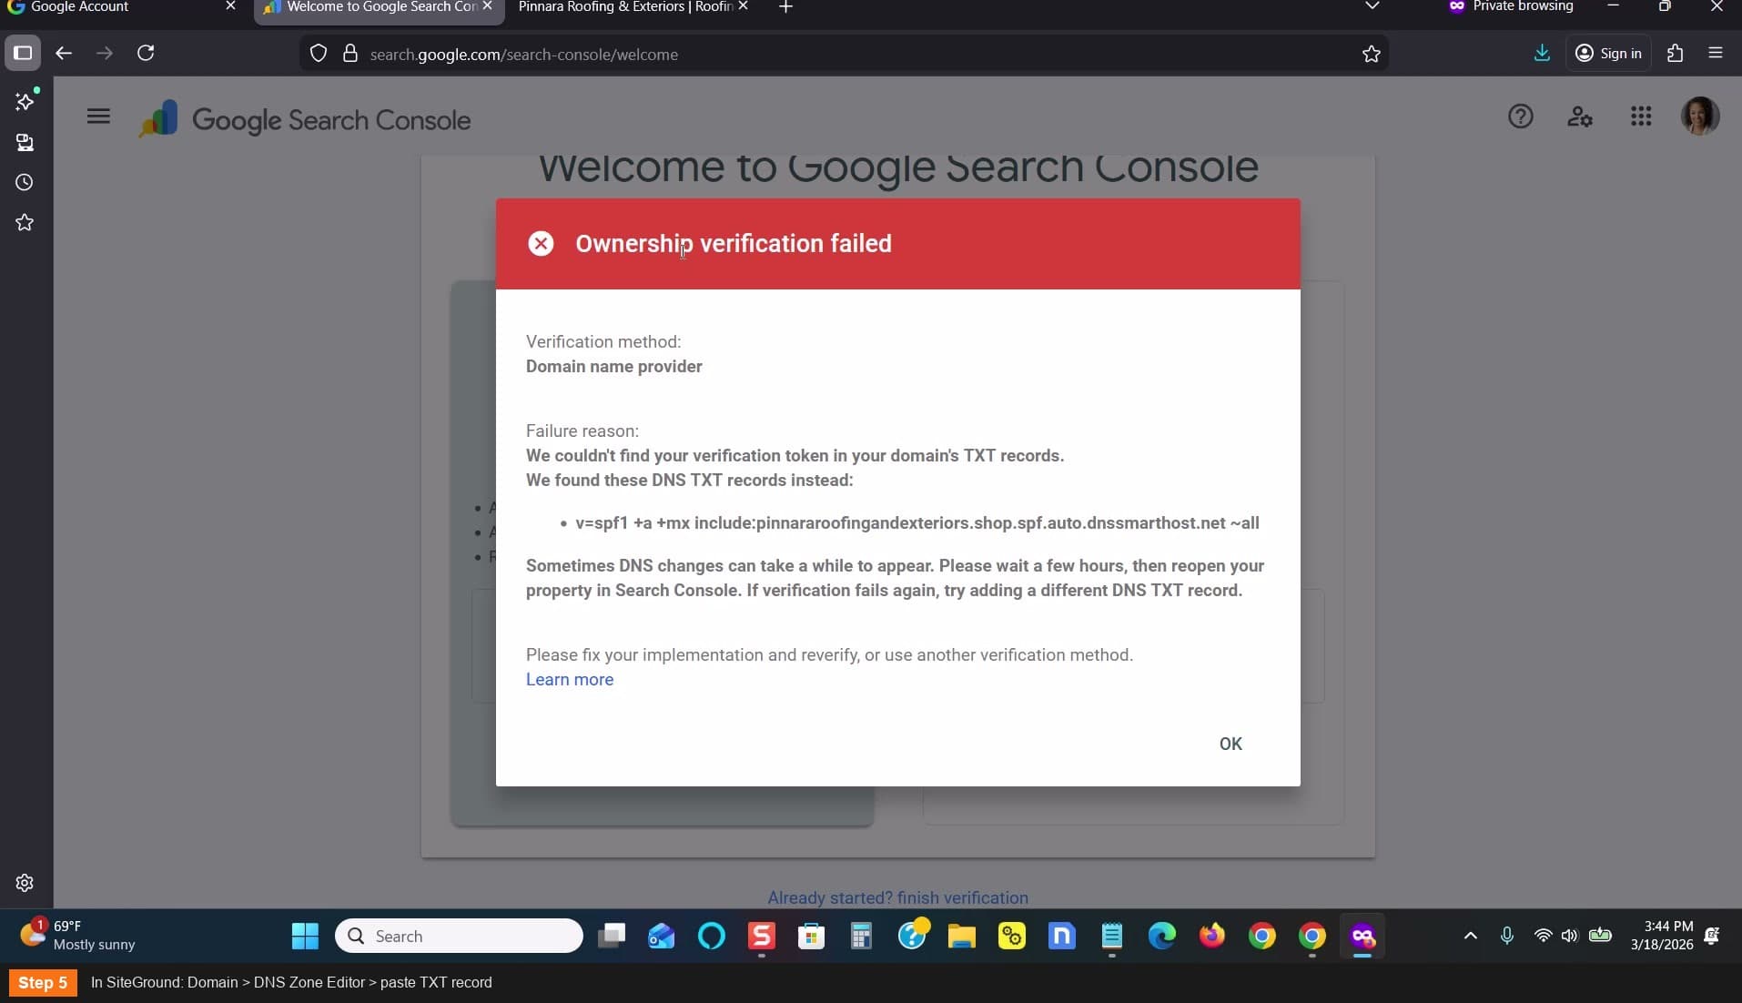
Task: Open the browser application menu
Action: [1716, 54]
